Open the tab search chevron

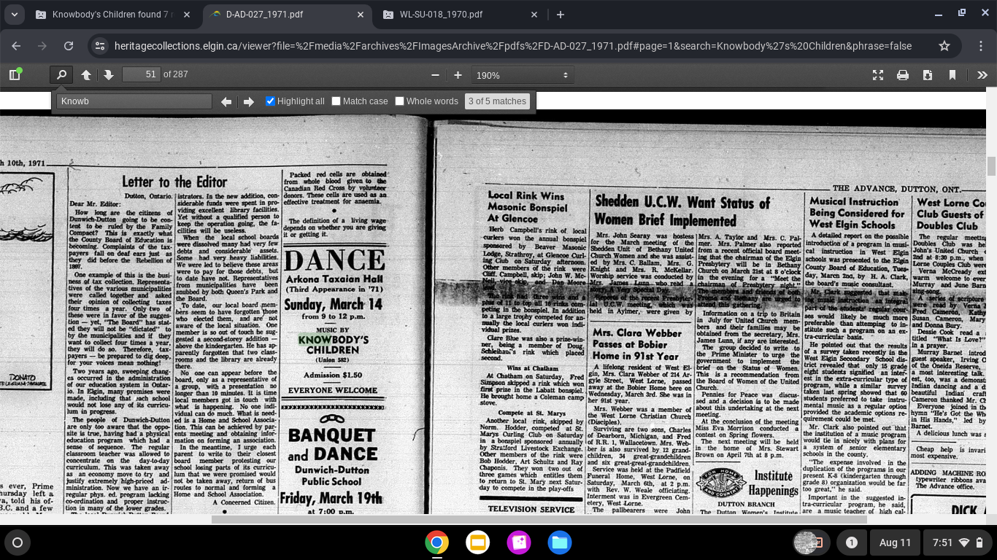tap(14, 15)
